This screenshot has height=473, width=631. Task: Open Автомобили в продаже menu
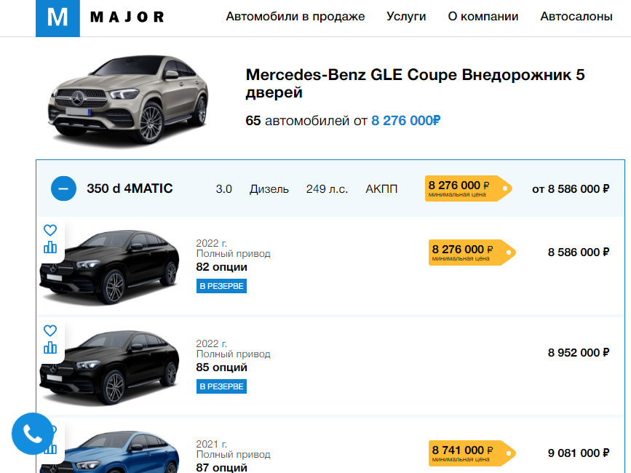(x=295, y=17)
